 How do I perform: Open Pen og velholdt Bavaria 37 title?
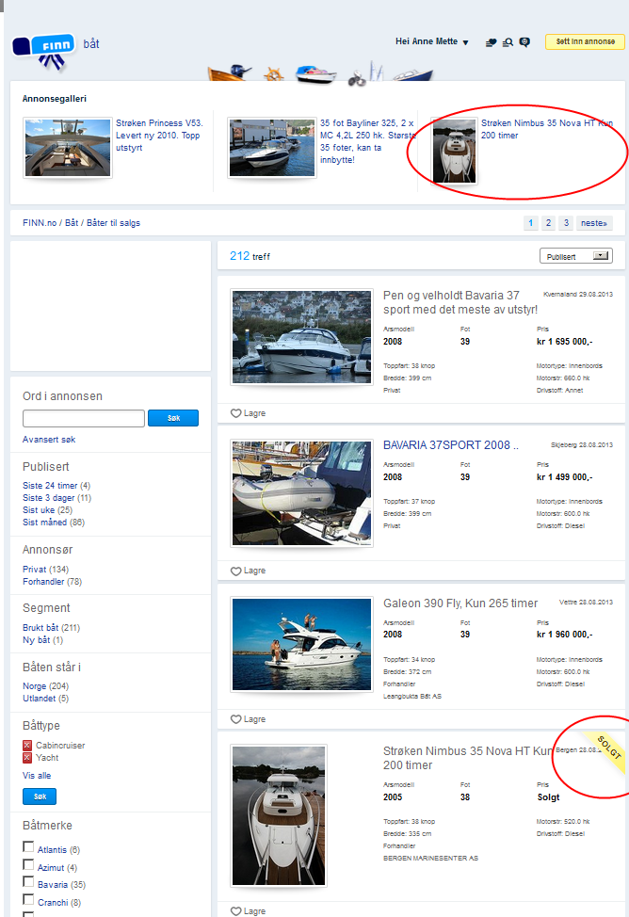pyautogui.click(x=460, y=302)
